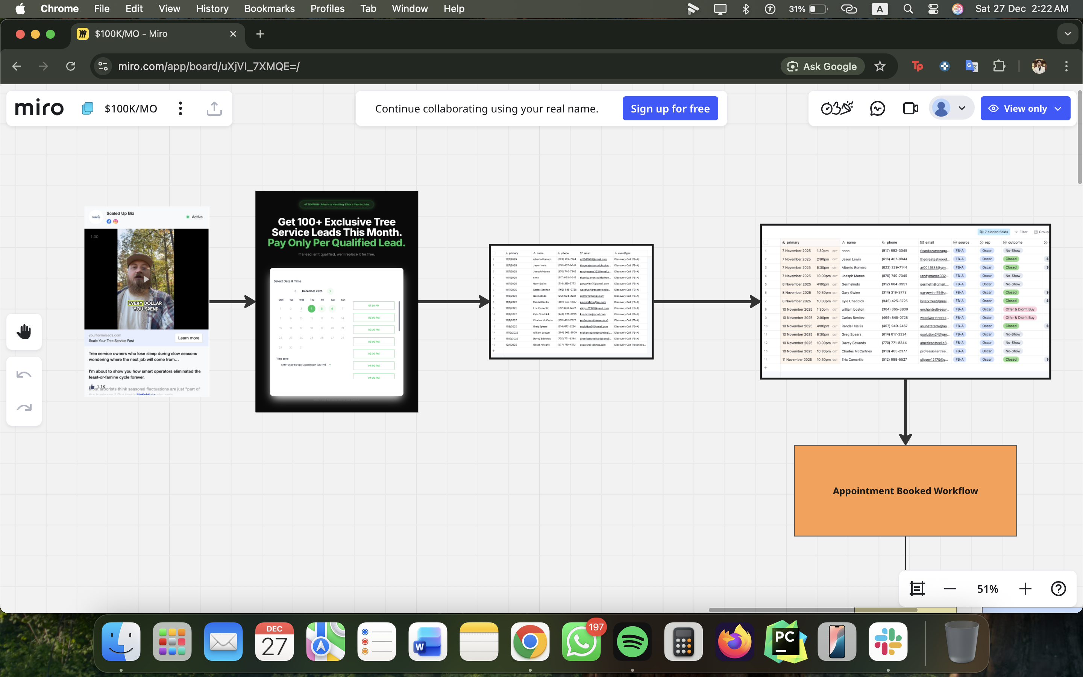The image size is (1083, 677).
Task: Open the Chrome extensions puzzle icon
Action: click(999, 66)
